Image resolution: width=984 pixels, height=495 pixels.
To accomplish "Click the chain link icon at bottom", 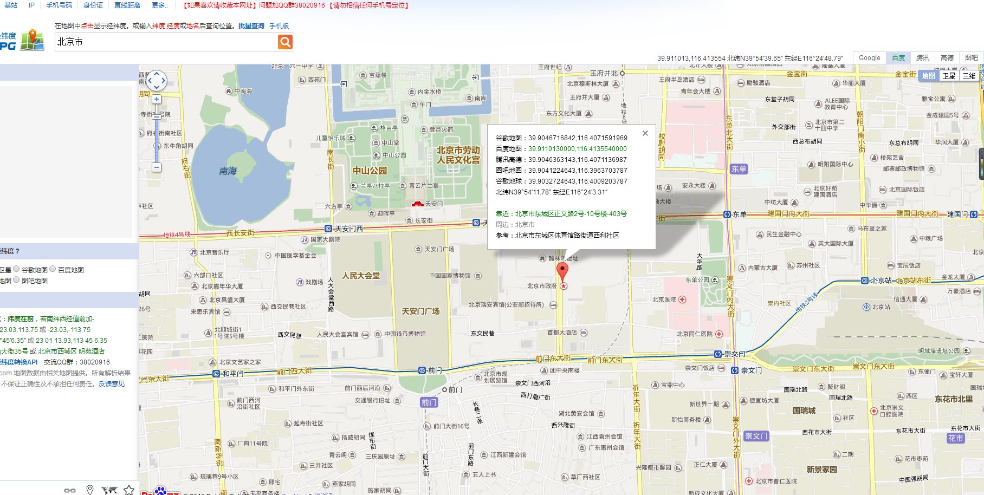I will (x=70, y=490).
